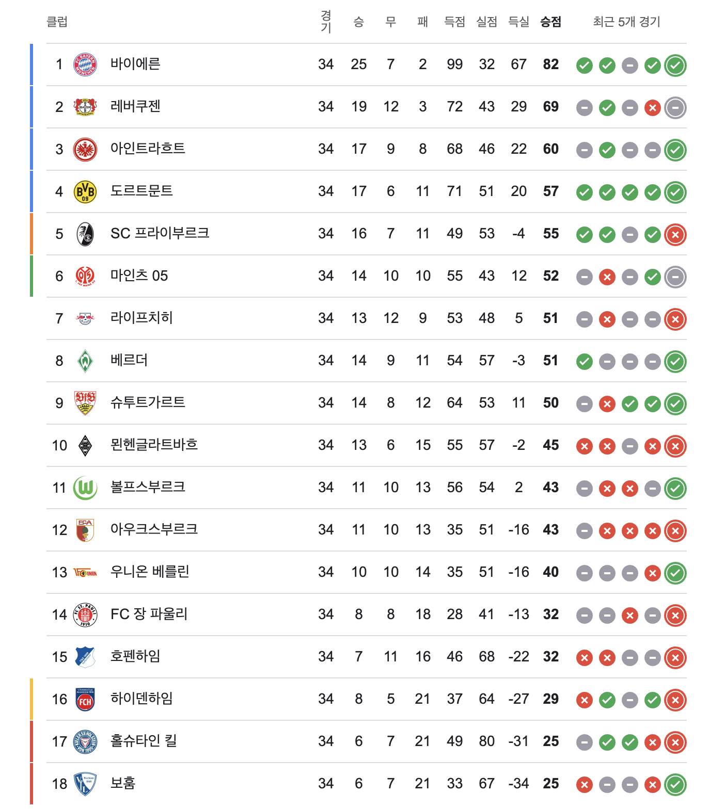Click the VfL Wolfsburg green logo

[85, 488]
